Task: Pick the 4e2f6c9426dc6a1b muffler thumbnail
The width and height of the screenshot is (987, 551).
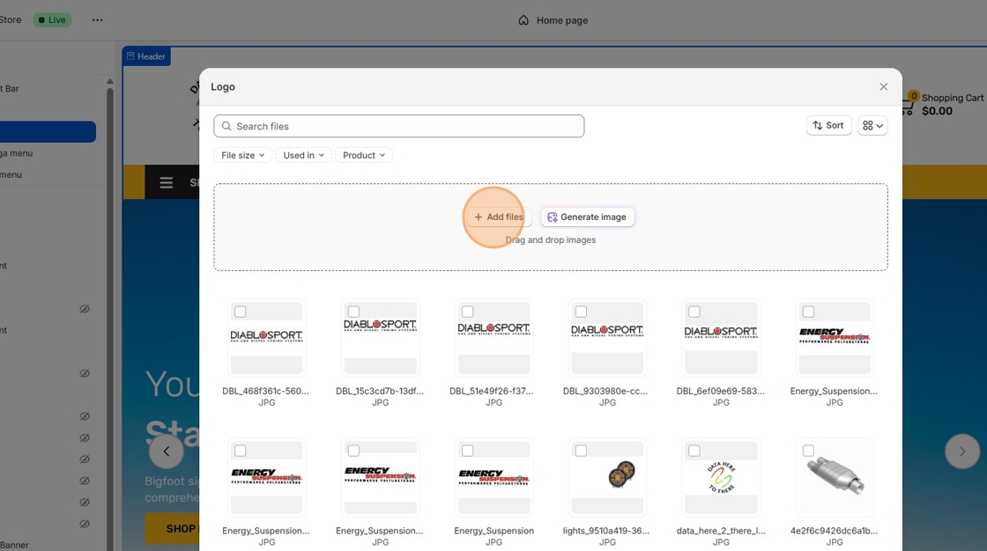Action: coord(835,477)
